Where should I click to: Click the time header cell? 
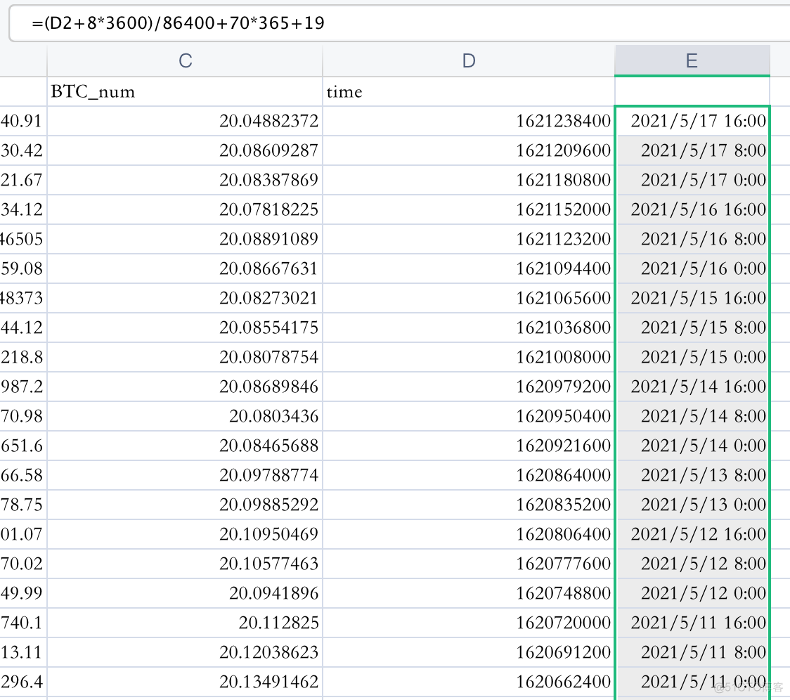469,92
